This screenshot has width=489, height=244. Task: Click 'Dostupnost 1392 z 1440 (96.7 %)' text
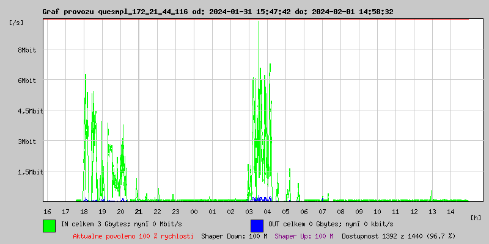(x=399, y=236)
